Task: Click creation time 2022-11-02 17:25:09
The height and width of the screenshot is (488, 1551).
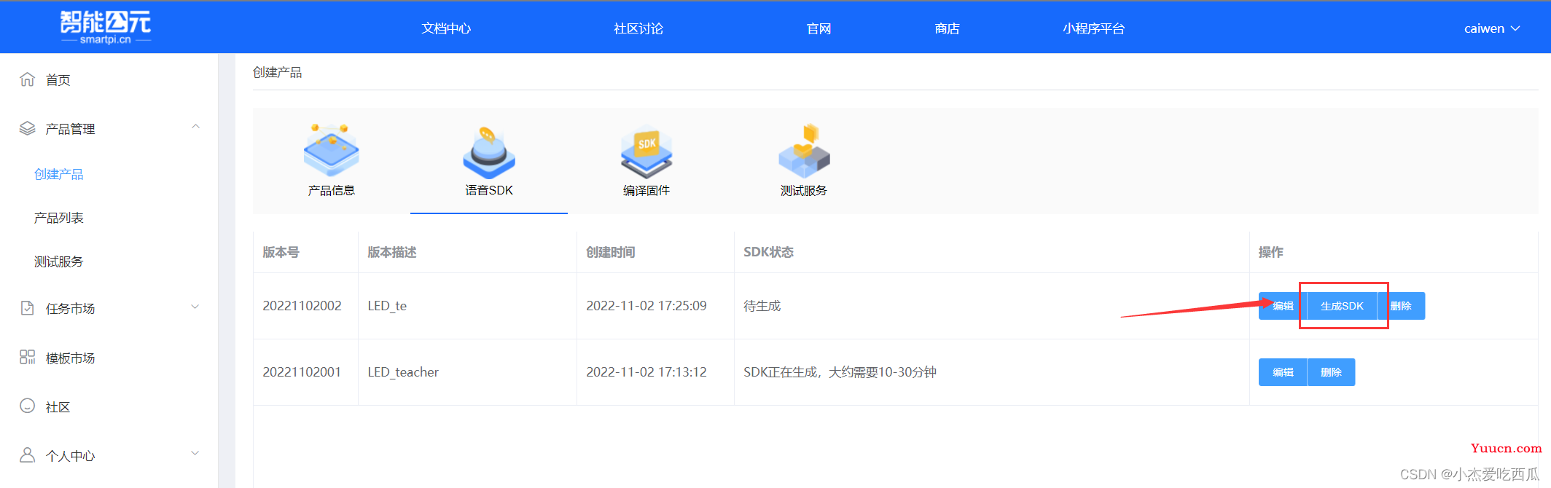Action: pyautogui.click(x=646, y=306)
